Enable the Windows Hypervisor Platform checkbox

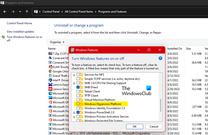[78, 104]
